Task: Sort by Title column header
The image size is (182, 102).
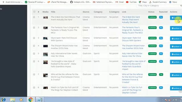Action: (53, 12)
